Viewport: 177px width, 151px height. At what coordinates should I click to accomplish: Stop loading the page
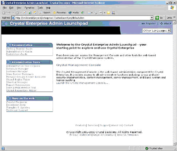point(25,13)
